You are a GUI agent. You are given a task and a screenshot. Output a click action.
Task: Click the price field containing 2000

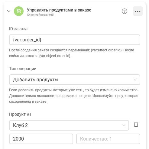click(x=41, y=139)
